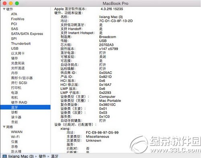Screen dimensions: 201x158
Task: Select 位置 locations entry
Action: coord(14,142)
